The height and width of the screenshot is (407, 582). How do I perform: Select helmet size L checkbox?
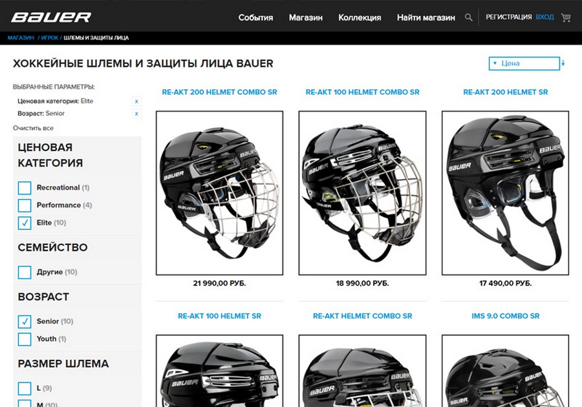[x=25, y=388]
